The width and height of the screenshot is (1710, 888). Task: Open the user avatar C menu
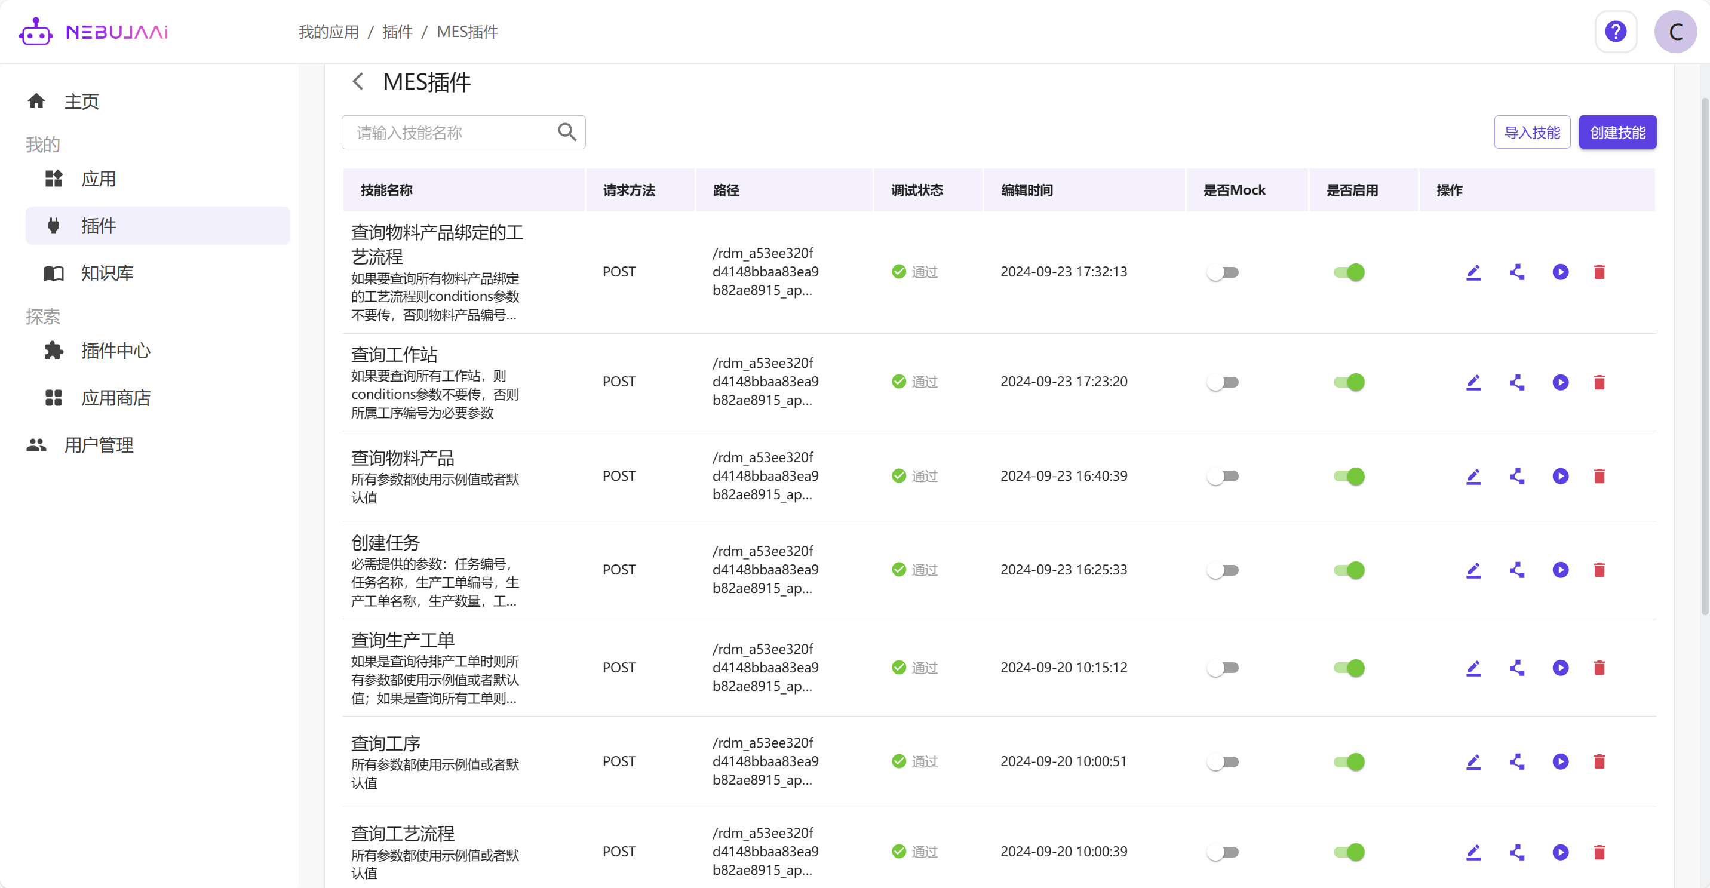point(1675,31)
